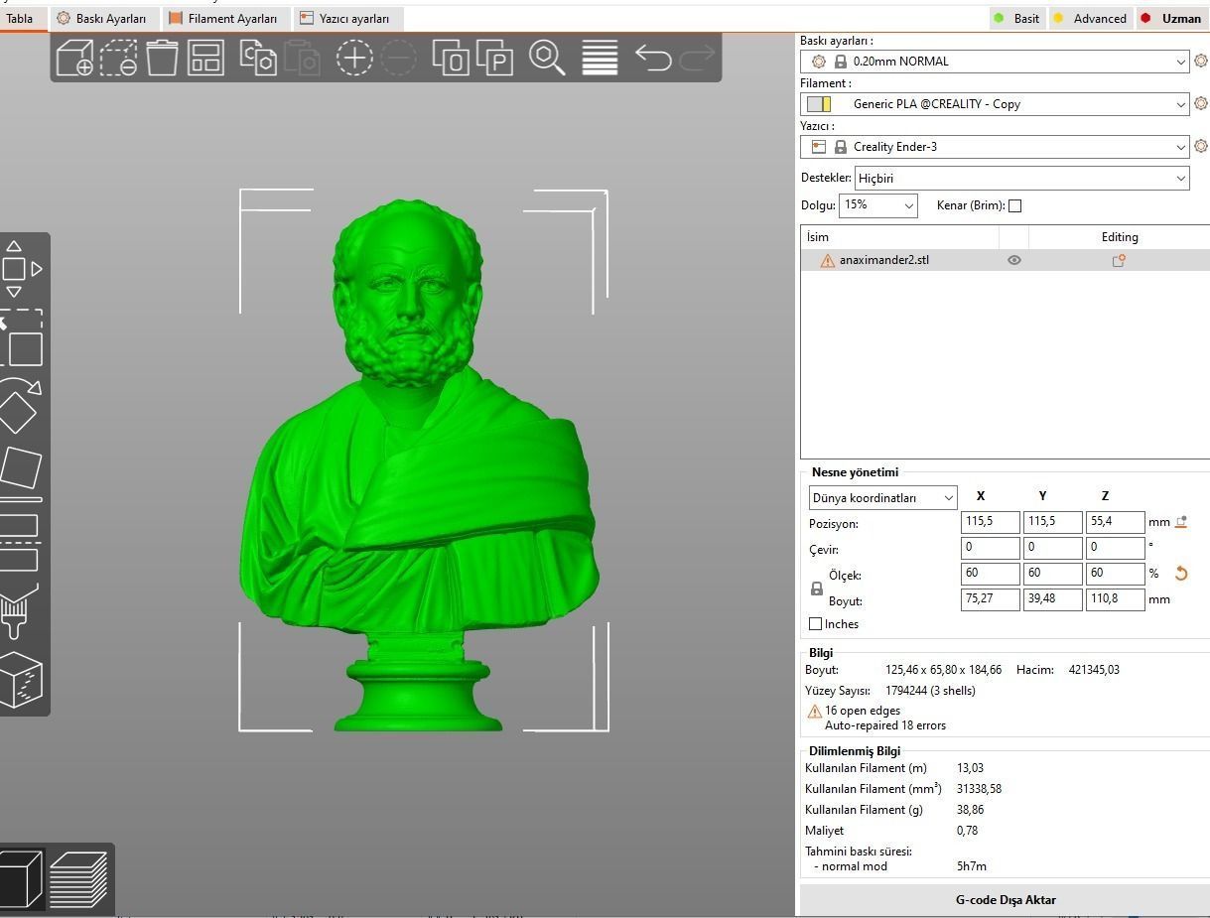Click the warning icon on anaximander2.stl
1210x918 pixels.
coord(827,260)
